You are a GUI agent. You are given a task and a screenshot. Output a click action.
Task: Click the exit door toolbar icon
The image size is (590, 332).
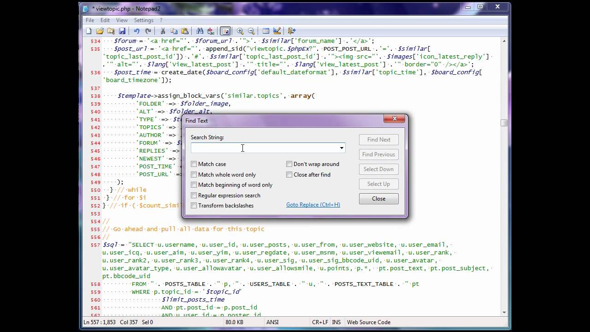[292, 31]
